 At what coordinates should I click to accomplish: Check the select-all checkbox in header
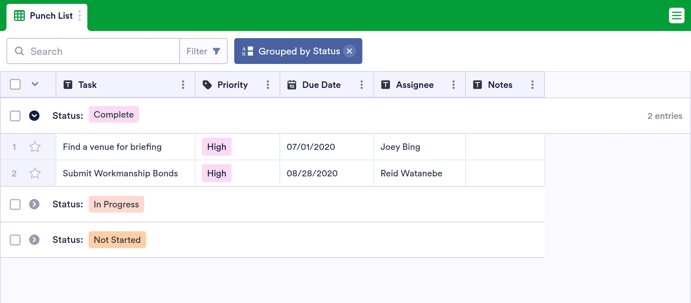click(15, 84)
